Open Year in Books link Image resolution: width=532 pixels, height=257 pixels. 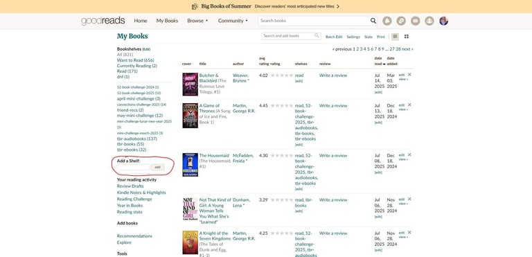[130, 206]
